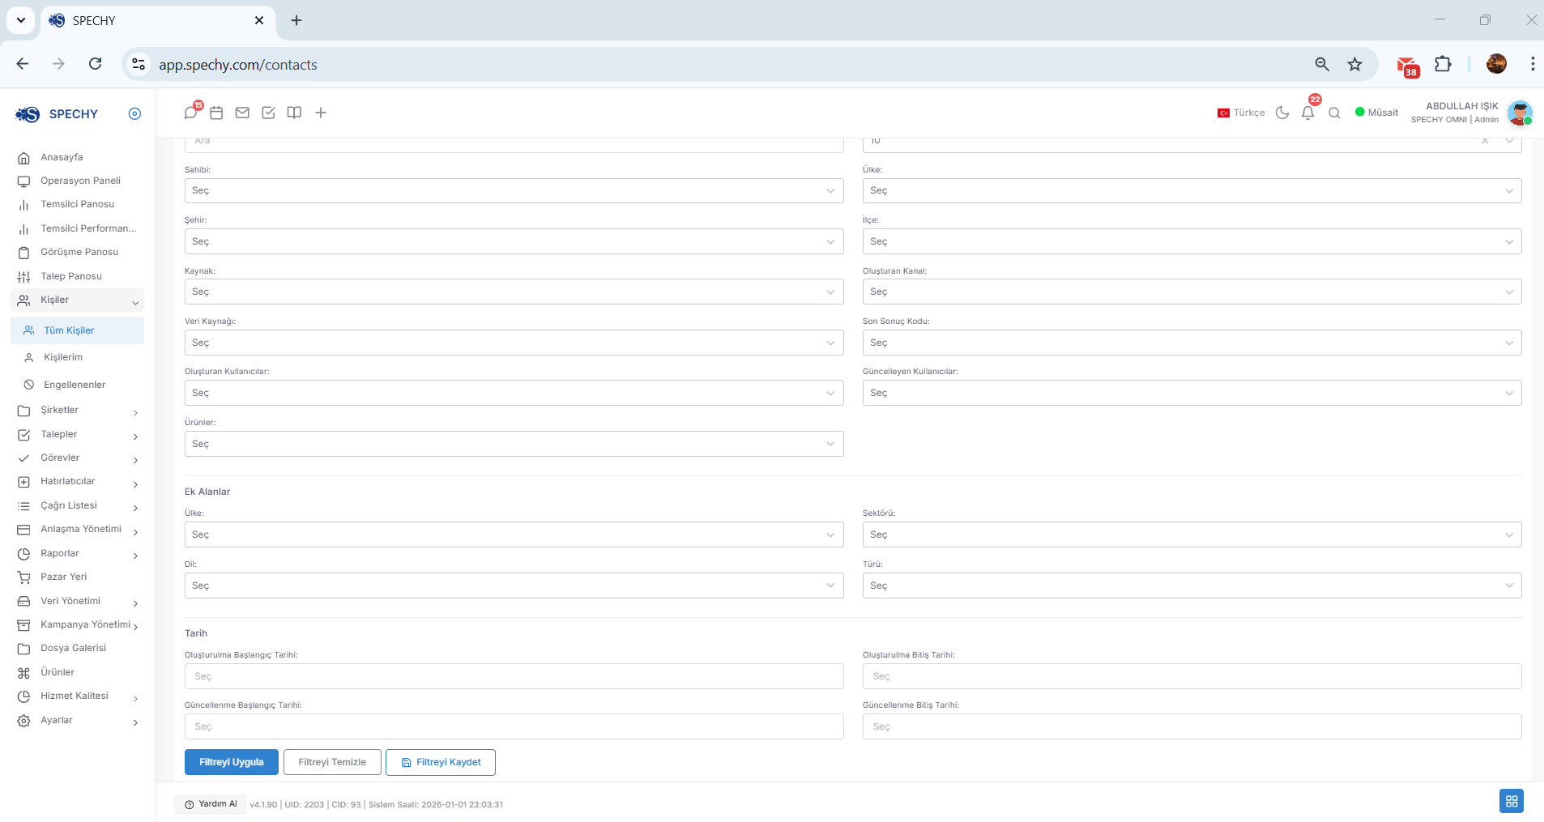This screenshot has width=1544, height=822.
Task: Click Güncellenme Başlangıç Tarihi field
Action: [514, 726]
